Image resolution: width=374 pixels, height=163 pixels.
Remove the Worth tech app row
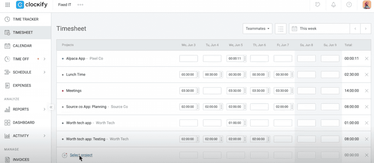(x=367, y=123)
